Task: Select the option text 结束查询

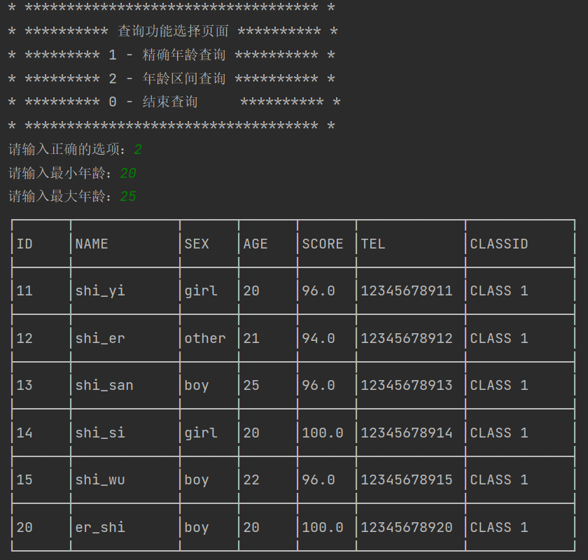Action: (170, 101)
